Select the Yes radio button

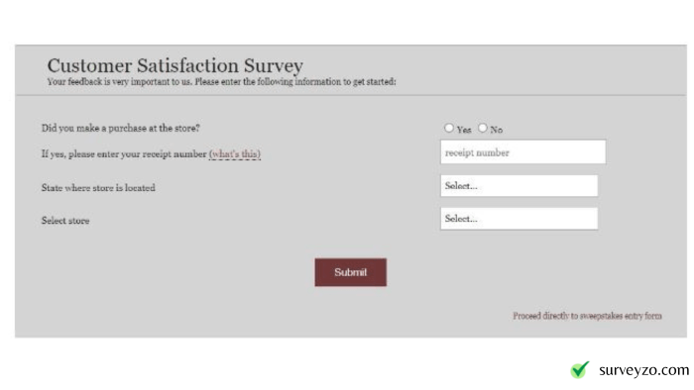[x=449, y=128]
